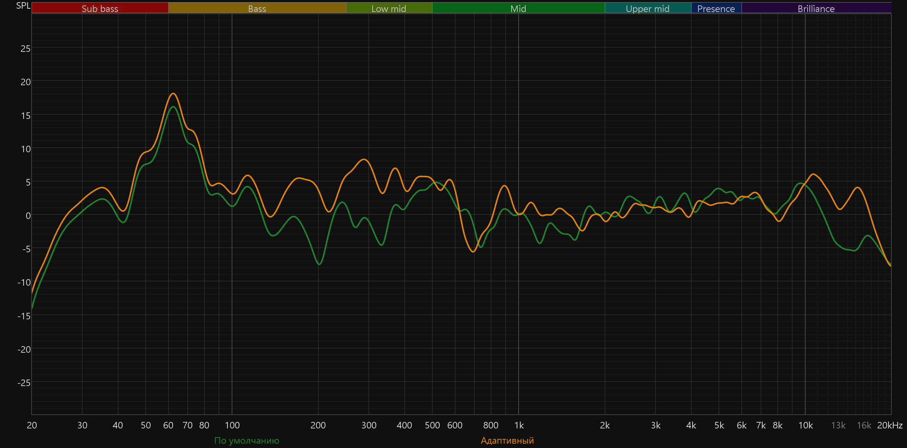907x448 pixels.
Task: Click the 10k frequency axis label
Action: (x=805, y=425)
